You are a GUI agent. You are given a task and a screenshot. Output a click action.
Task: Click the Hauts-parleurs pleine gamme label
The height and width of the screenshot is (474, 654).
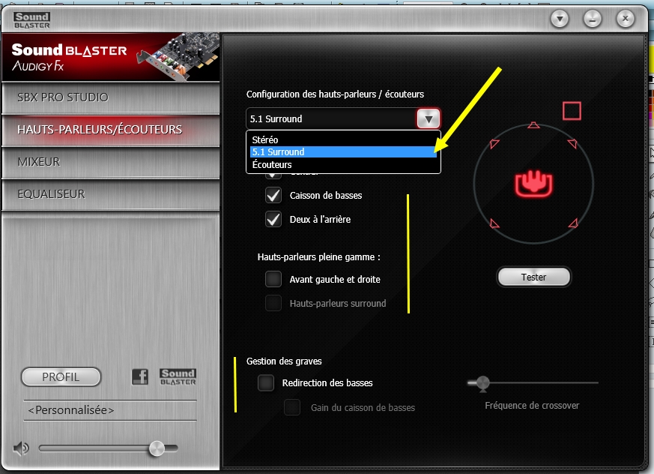tap(318, 256)
